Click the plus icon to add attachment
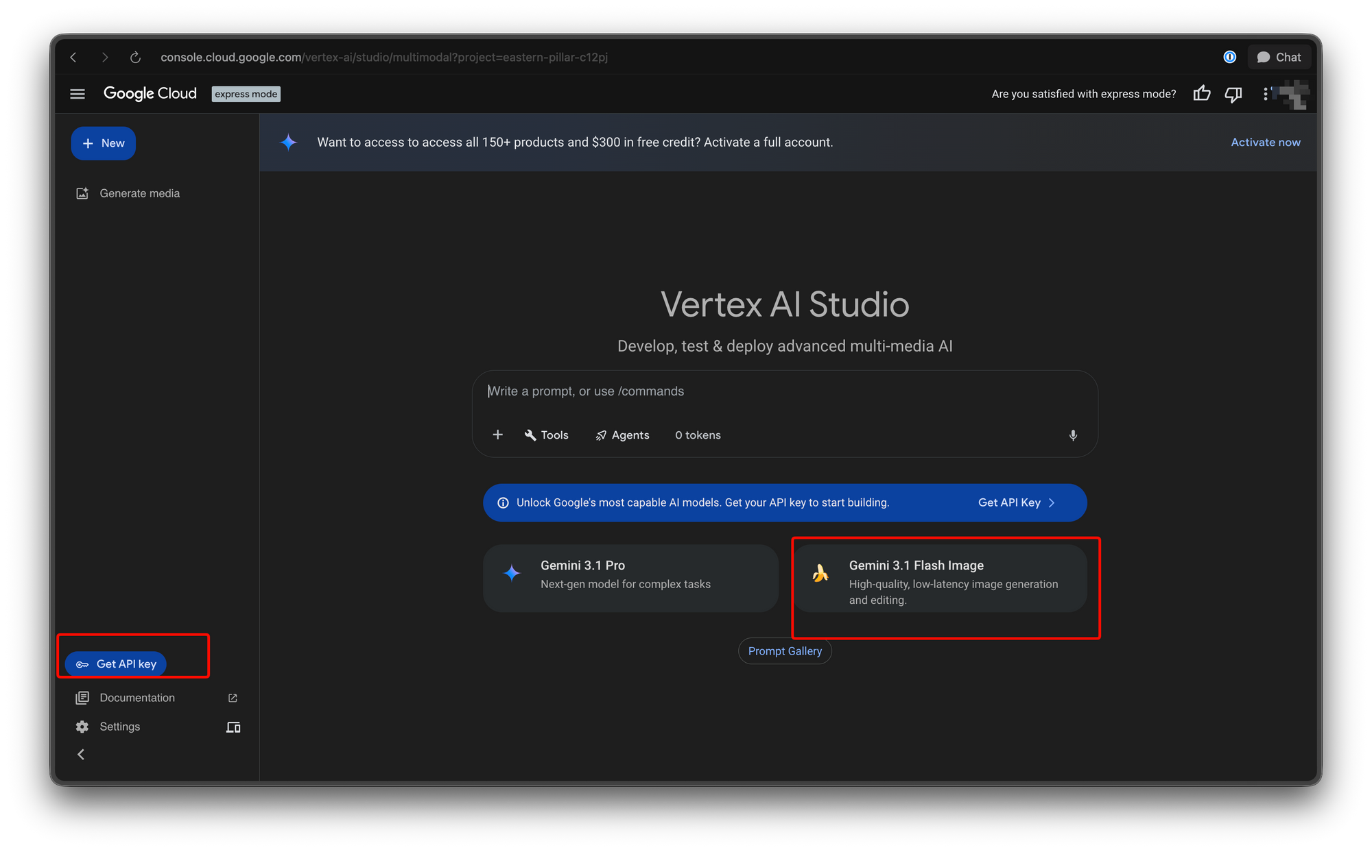This screenshot has width=1372, height=852. coord(498,435)
